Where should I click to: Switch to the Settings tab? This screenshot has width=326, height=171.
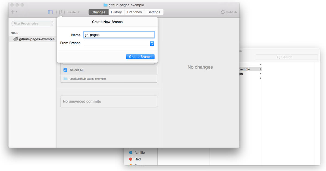[x=154, y=12]
